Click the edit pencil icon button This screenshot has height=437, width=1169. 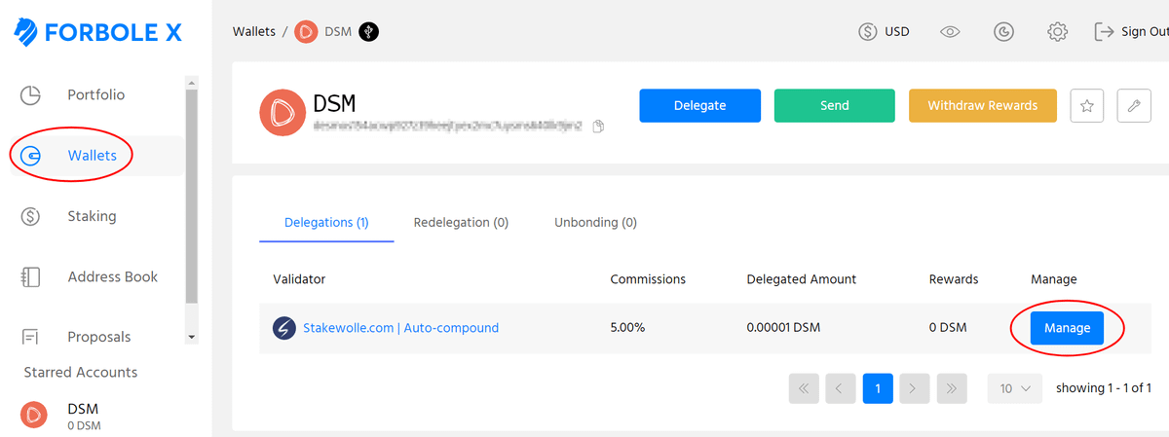tap(1133, 106)
